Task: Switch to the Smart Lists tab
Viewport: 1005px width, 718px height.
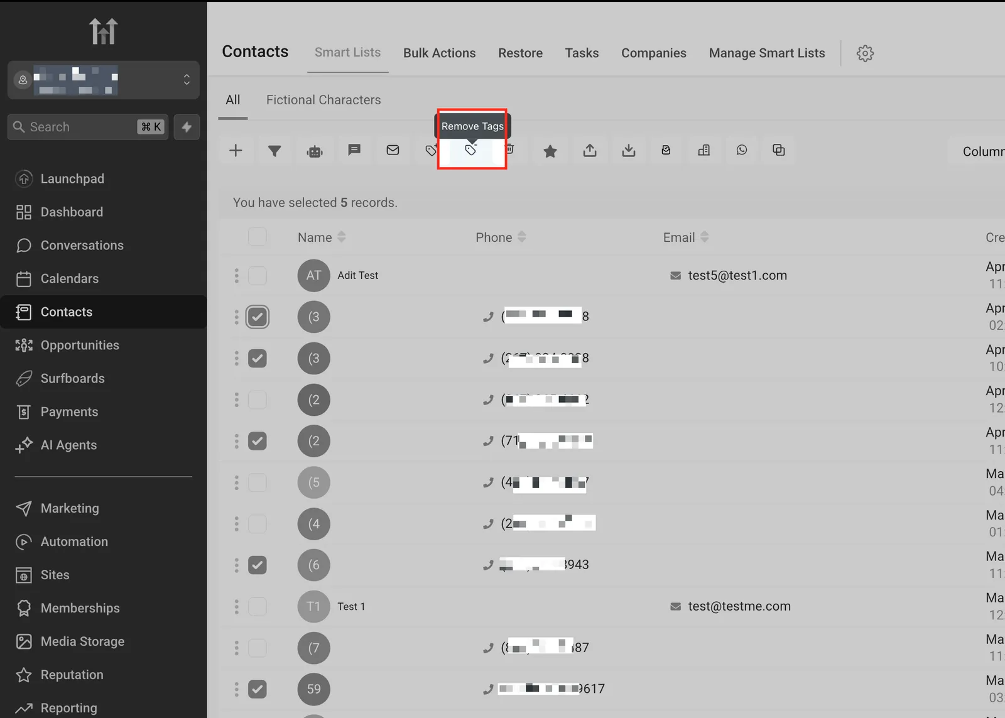Action: [x=347, y=53]
